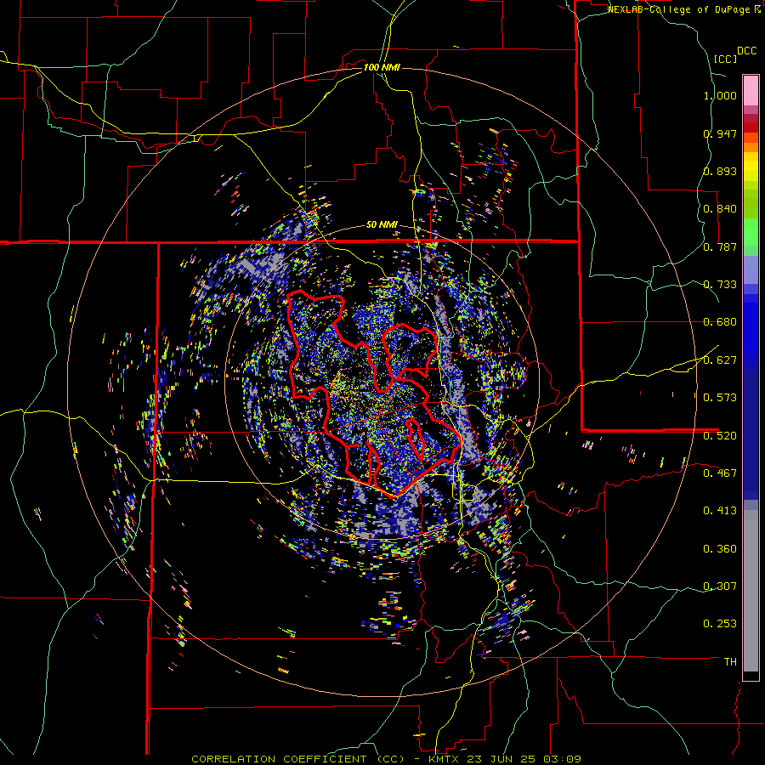Click the DCC label above the legend

(x=746, y=51)
